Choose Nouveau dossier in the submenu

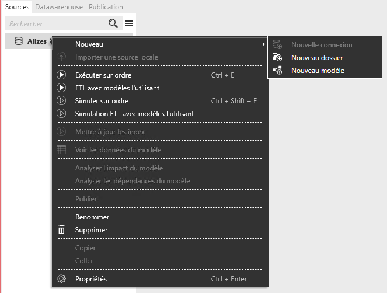[x=317, y=58]
